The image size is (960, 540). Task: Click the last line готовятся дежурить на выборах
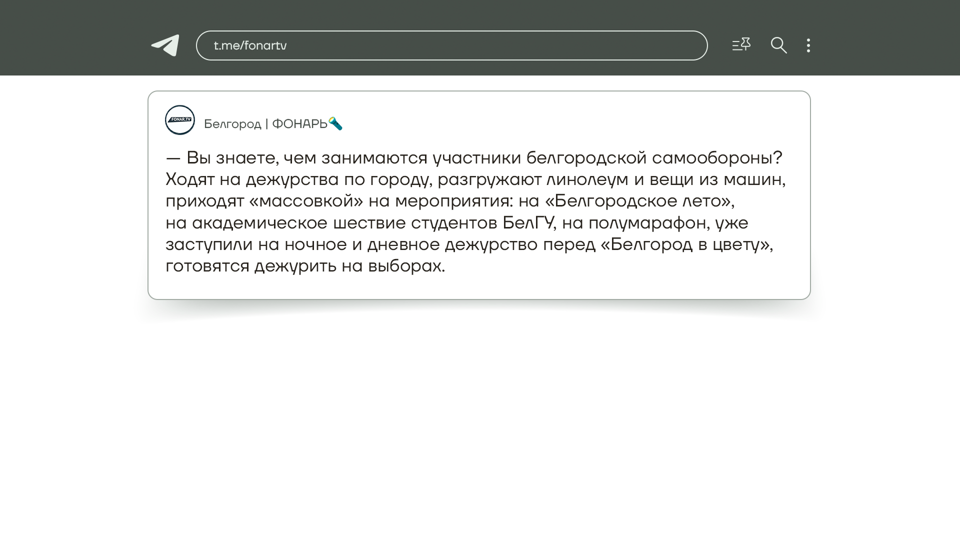pyautogui.click(x=305, y=266)
